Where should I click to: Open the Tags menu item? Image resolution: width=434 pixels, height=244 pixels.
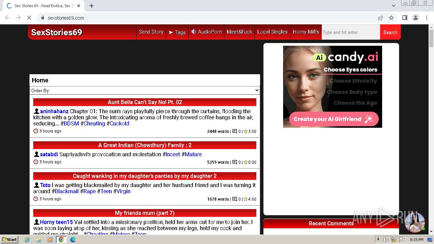click(x=177, y=32)
